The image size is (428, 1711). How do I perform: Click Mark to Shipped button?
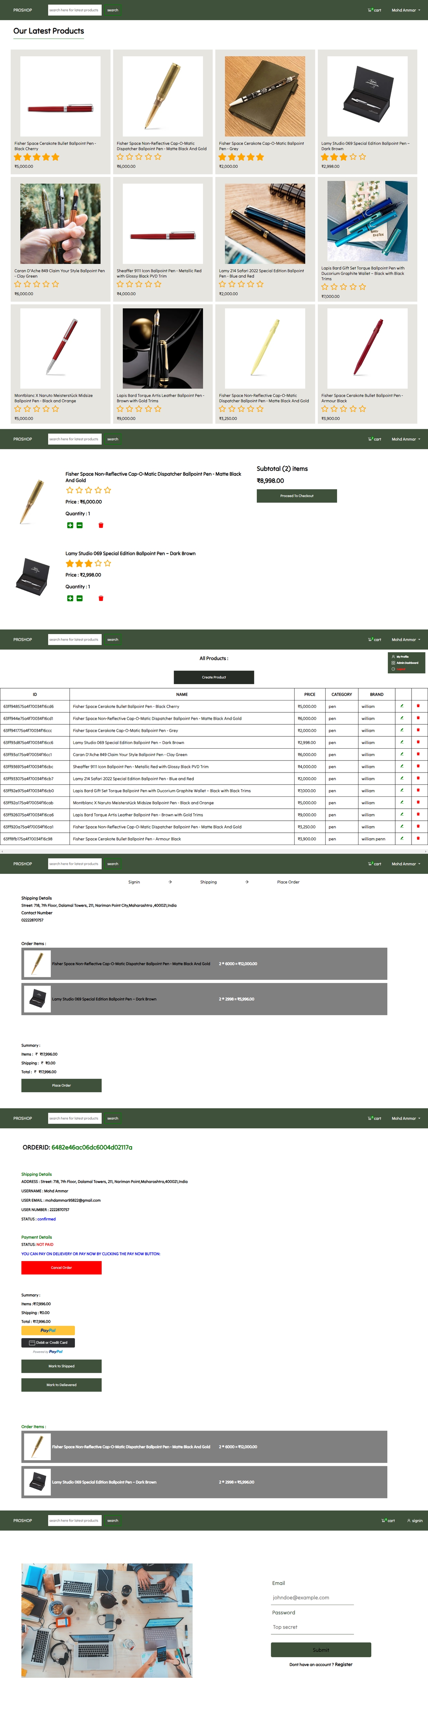tap(61, 1366)
